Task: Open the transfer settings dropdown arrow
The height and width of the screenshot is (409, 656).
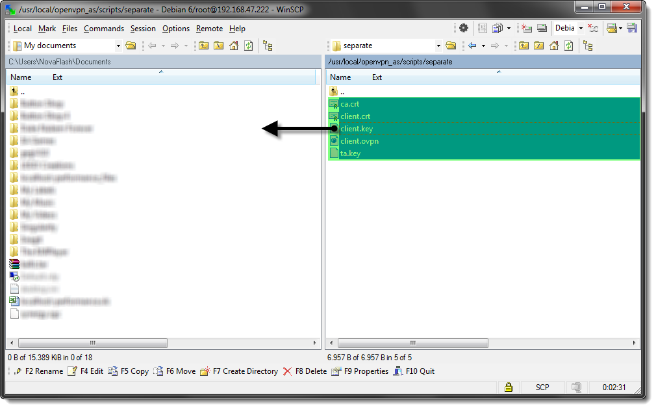Action: click(509, 29)
